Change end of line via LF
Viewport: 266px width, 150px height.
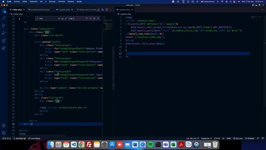(x=223, y=138)
